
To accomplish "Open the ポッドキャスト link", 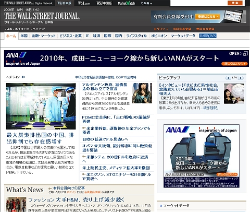I will click(x=22, y=29).
